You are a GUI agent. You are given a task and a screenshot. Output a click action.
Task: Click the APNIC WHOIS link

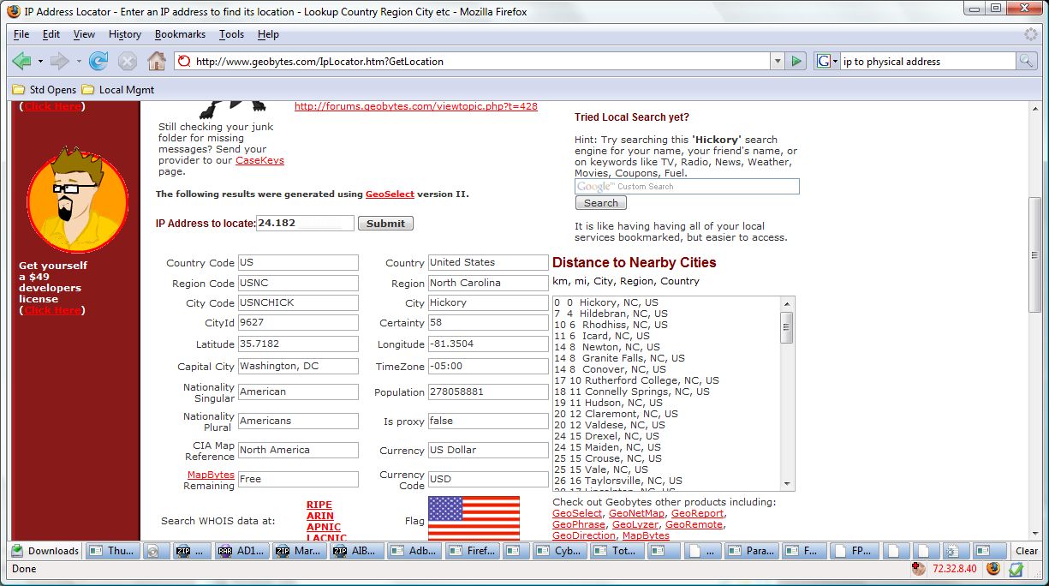tap(324, 527)
